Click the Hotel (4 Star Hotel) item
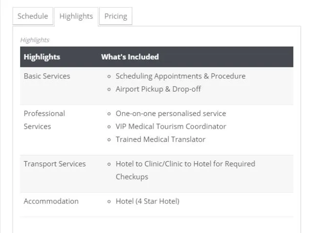Screen dimensions: 313x233 [x=148, y=201]
